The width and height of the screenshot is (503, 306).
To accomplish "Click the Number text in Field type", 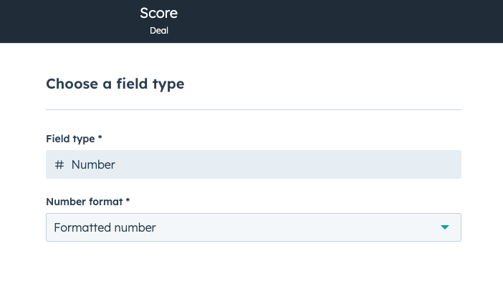I will click(x=93, y=164).
